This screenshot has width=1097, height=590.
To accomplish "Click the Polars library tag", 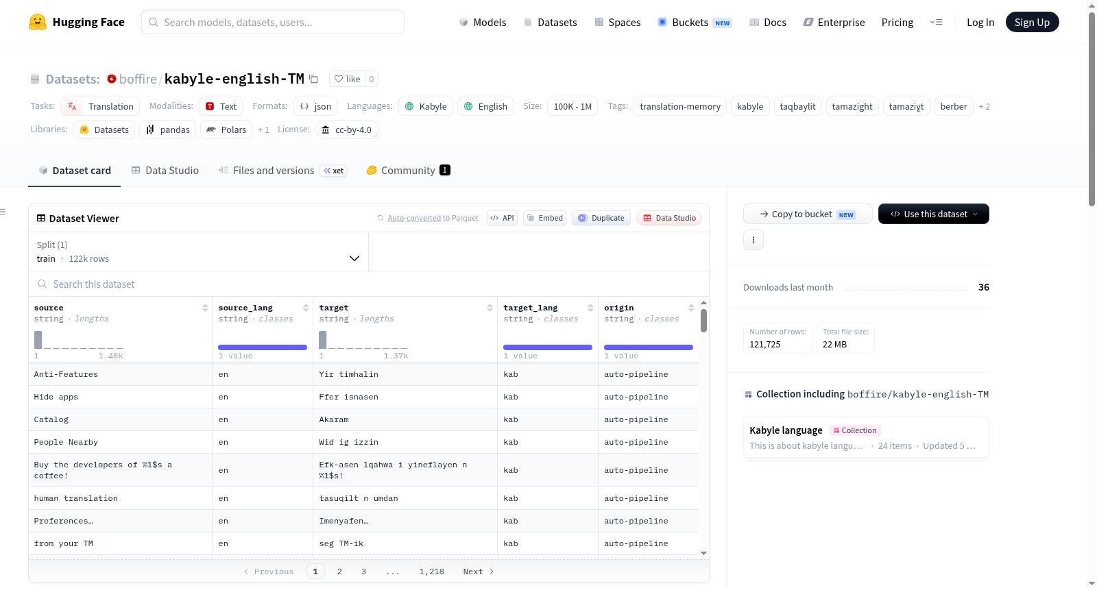I will [226, 130].
